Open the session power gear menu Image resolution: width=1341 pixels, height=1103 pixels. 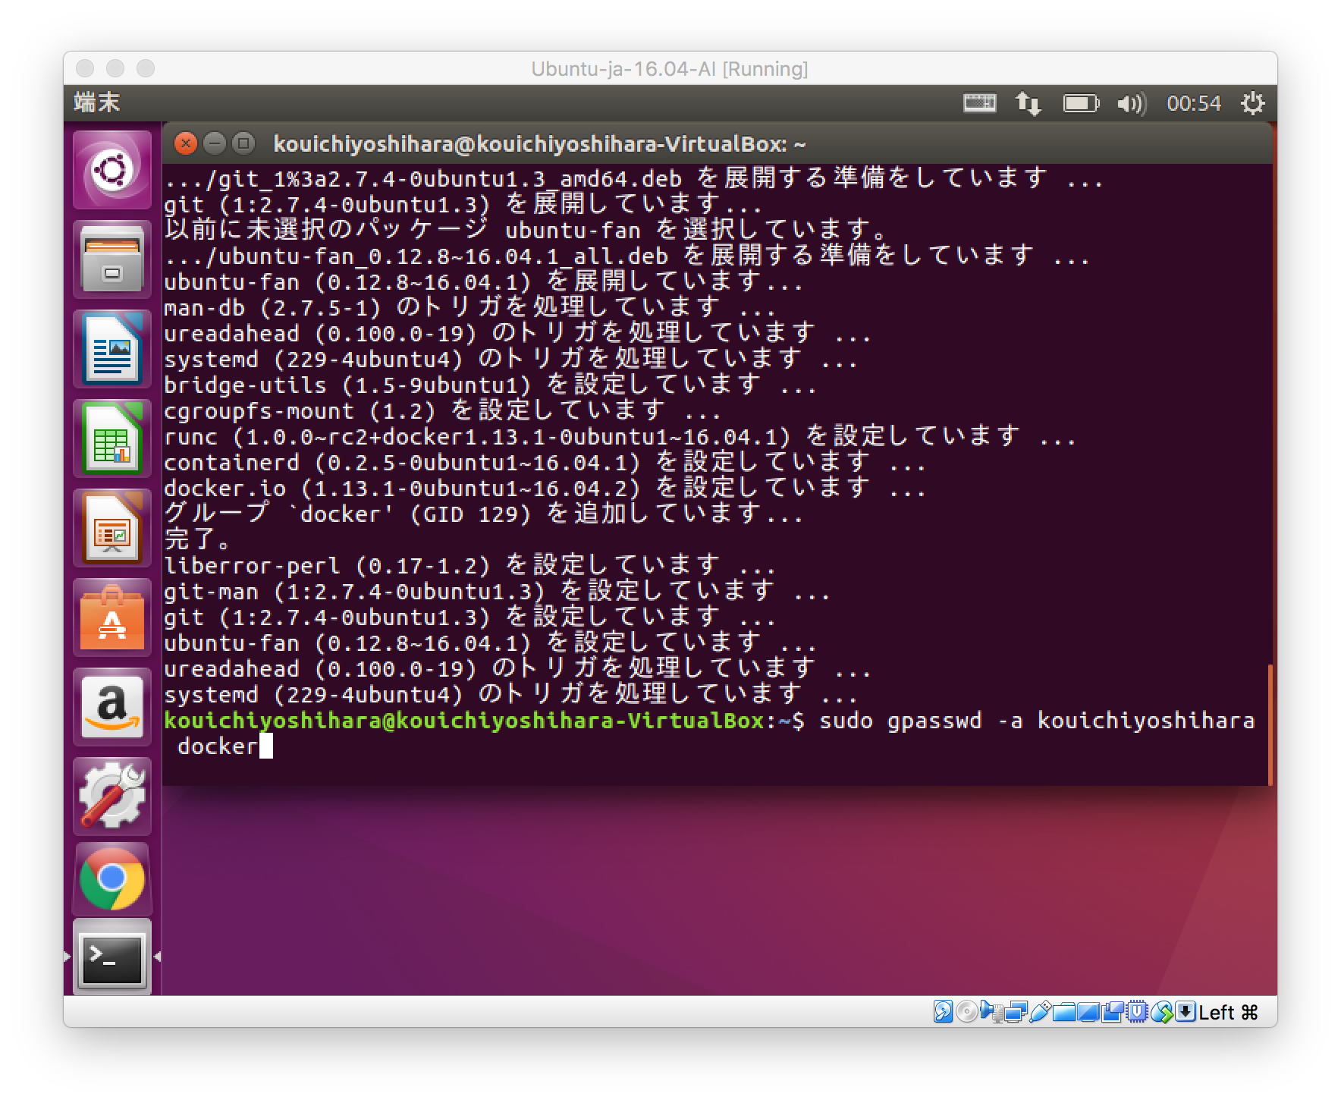1253,102
